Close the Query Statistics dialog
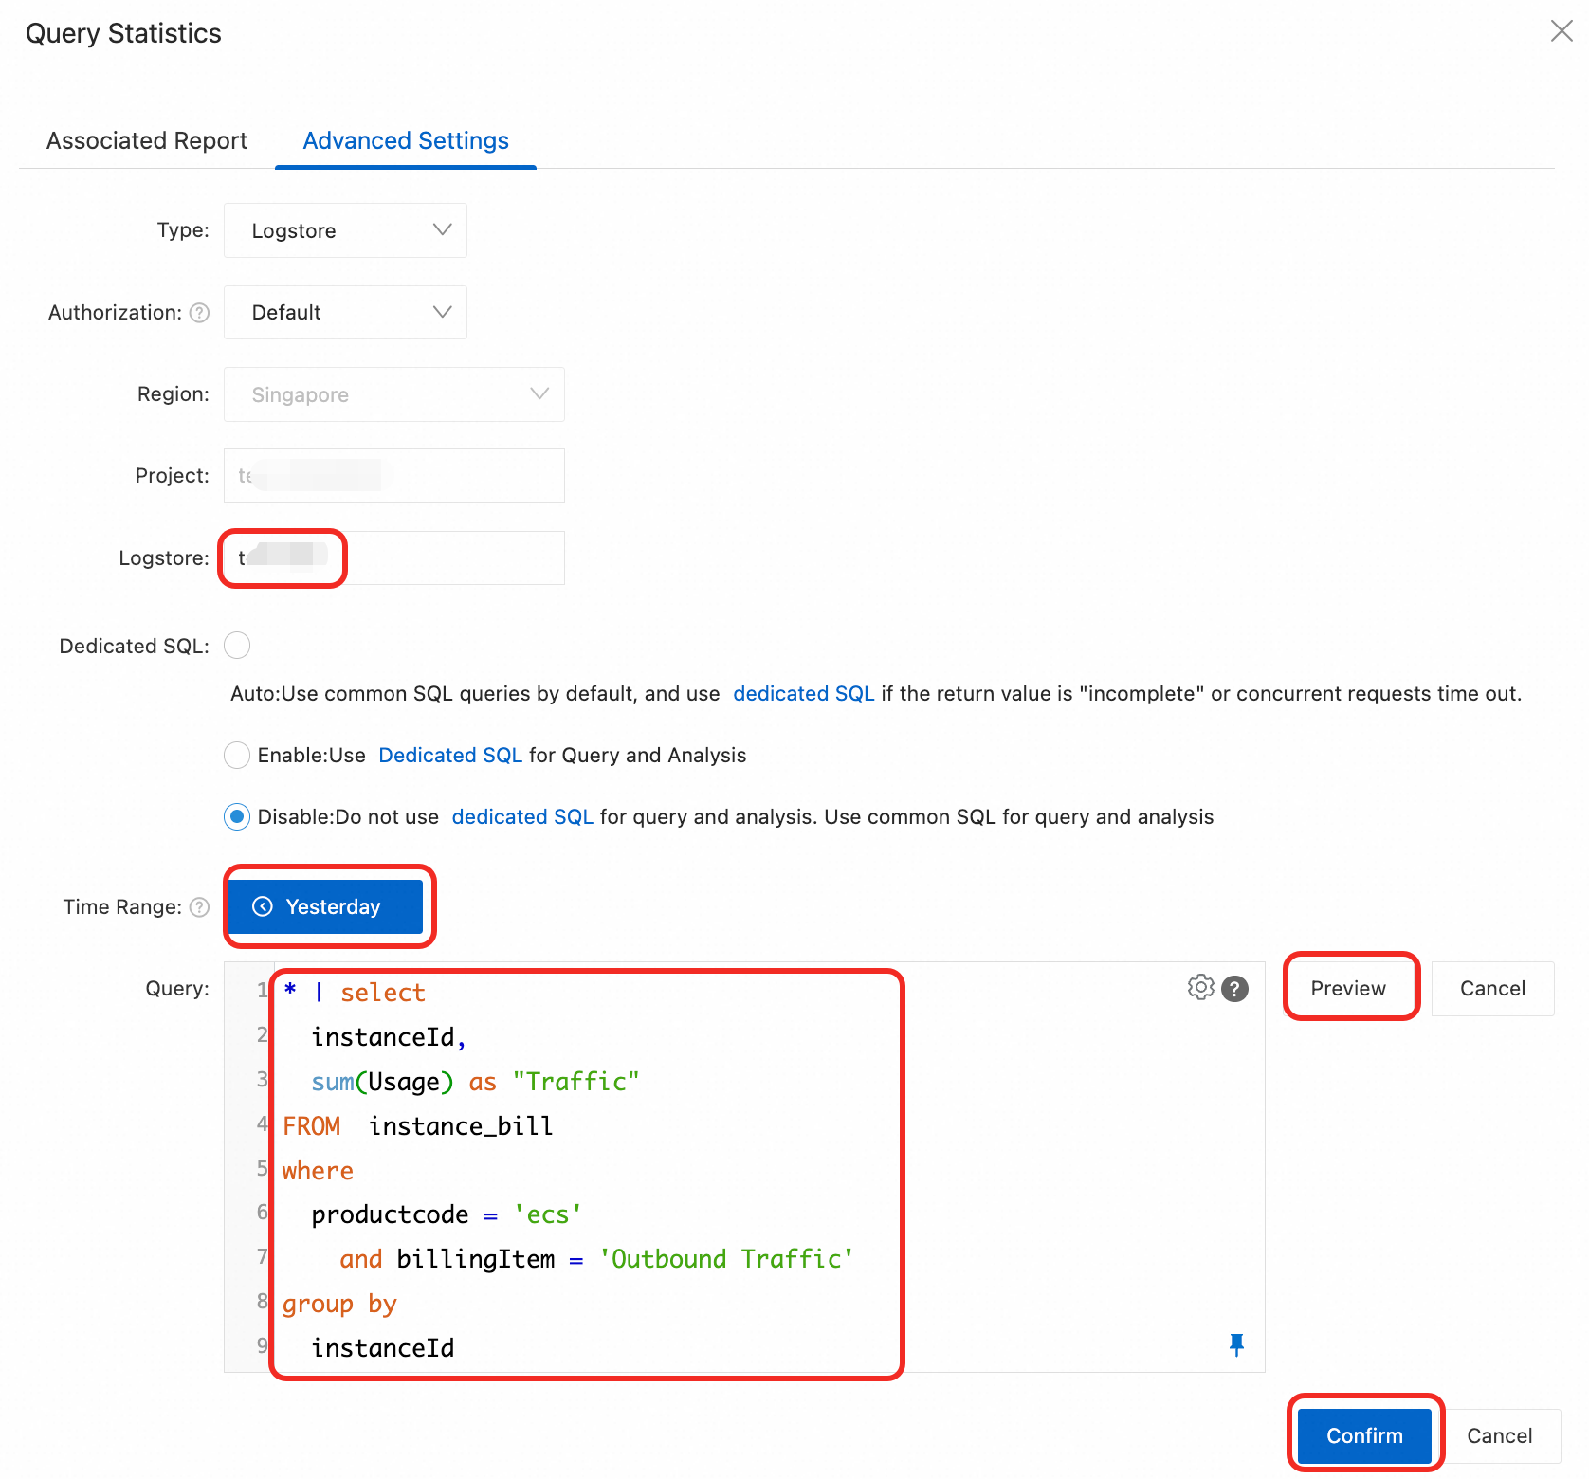 click(1562, 31)
